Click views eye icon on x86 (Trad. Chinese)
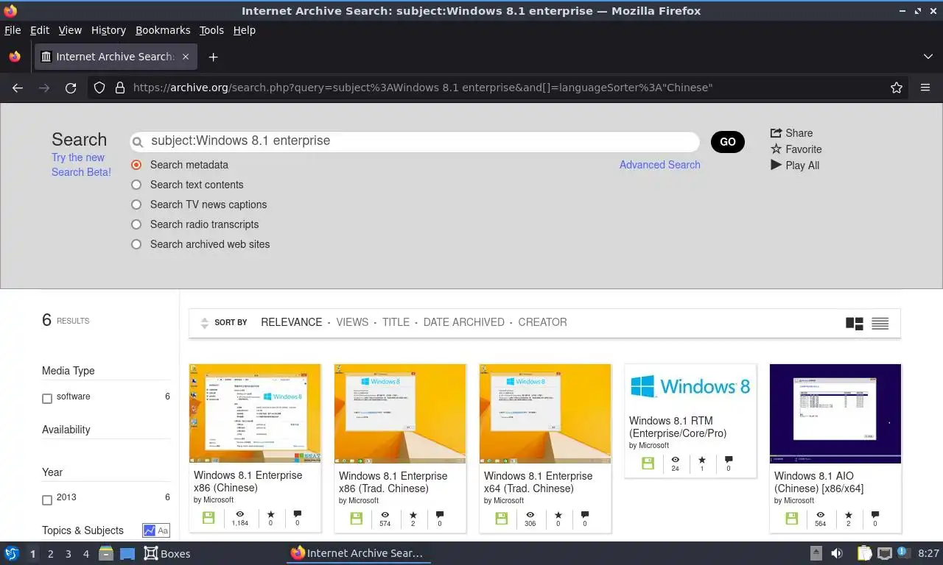 (x=385, y=515)
